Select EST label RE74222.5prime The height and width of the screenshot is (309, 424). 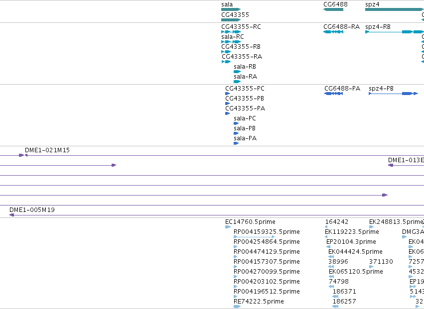tap(259, 302)
